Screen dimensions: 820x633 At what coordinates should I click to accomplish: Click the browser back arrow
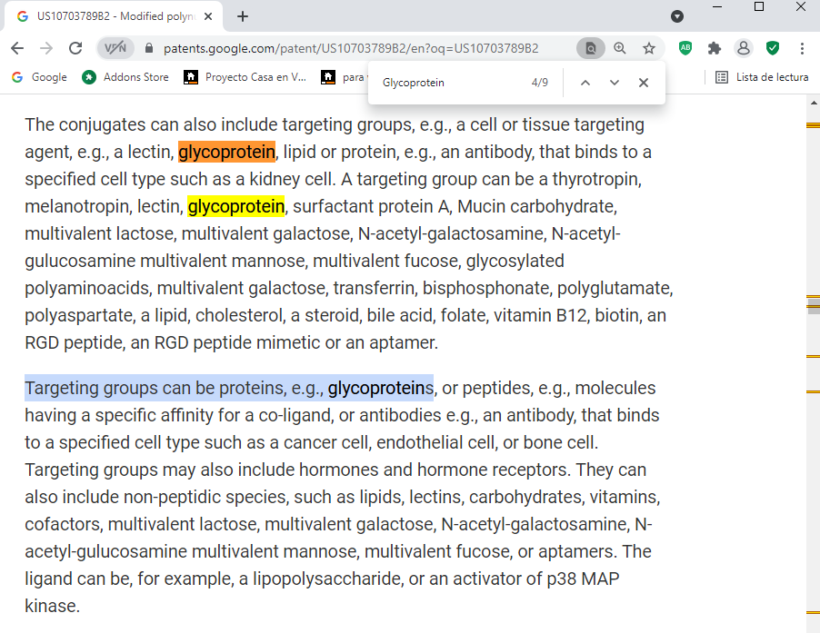(17, 48)
